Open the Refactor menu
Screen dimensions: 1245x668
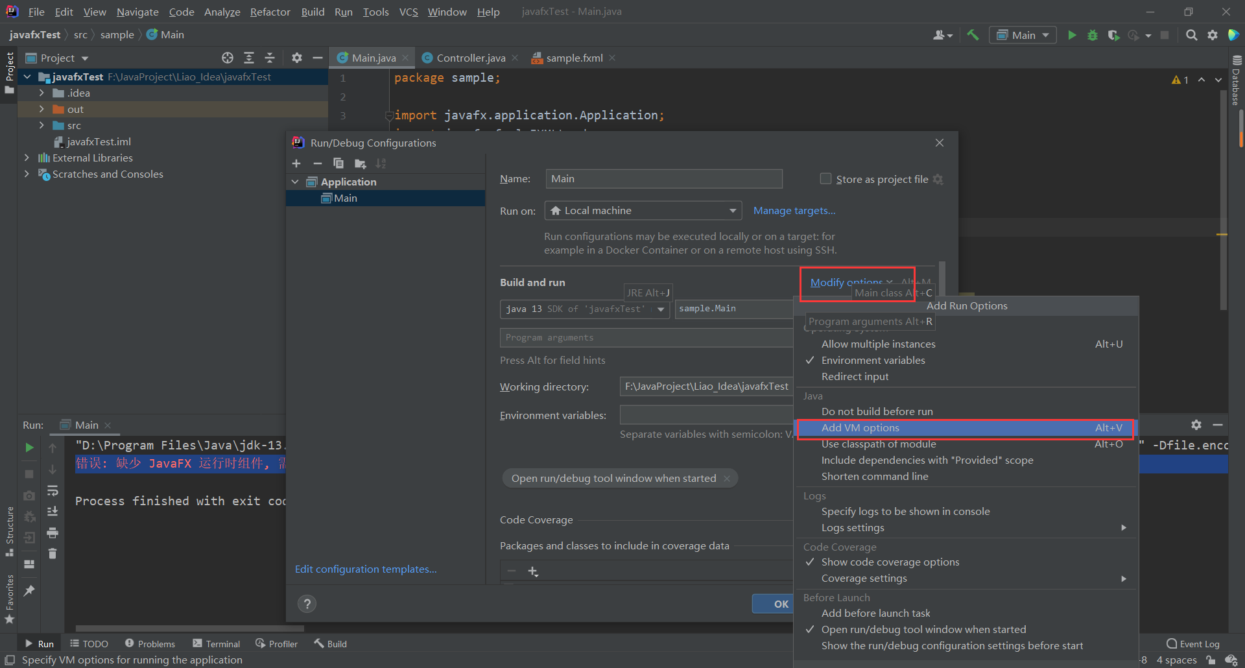pos(270,12)
